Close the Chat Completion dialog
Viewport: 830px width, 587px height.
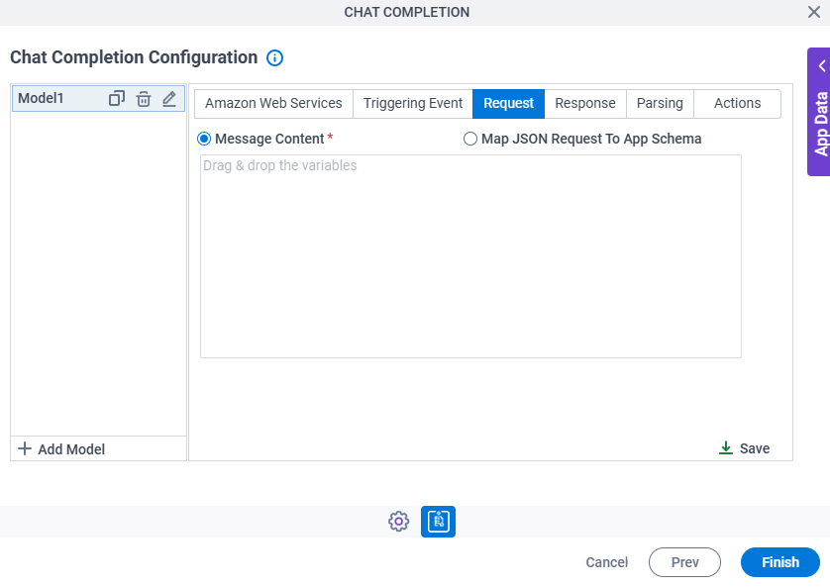point(813,12)
